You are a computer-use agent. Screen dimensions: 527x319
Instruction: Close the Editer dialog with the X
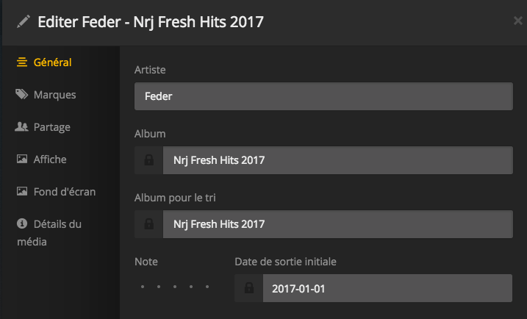[517, 21]
